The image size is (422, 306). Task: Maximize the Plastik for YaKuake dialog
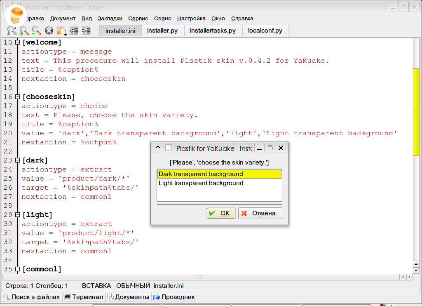point(270,148)
